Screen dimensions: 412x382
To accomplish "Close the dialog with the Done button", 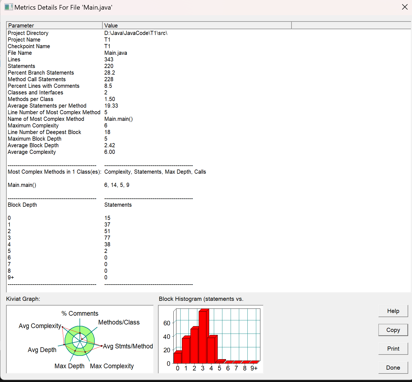I will tap(393, 368).
